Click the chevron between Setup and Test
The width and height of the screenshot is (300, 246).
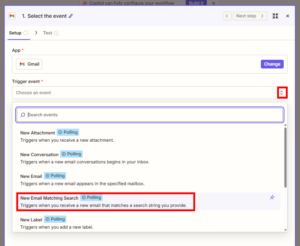(36, 33)
